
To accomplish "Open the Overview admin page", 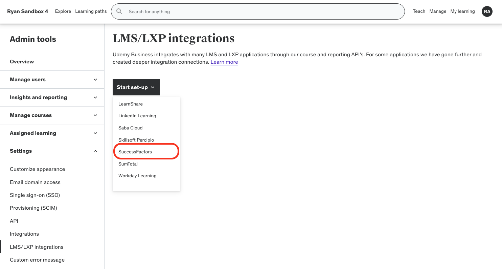I will coord(22,62).
